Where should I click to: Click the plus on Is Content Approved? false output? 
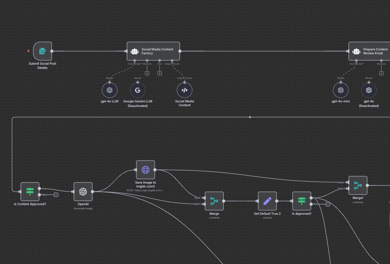tap(56, 195)
